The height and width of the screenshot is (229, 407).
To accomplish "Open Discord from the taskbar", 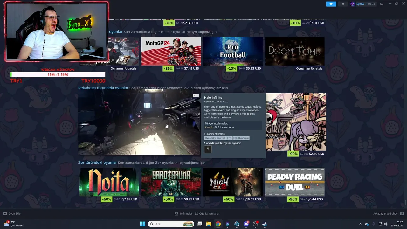I will [x=246, y=224].
